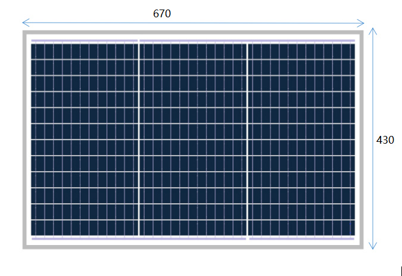
Task: Click the 430 height dimension label
Action: 385,140
